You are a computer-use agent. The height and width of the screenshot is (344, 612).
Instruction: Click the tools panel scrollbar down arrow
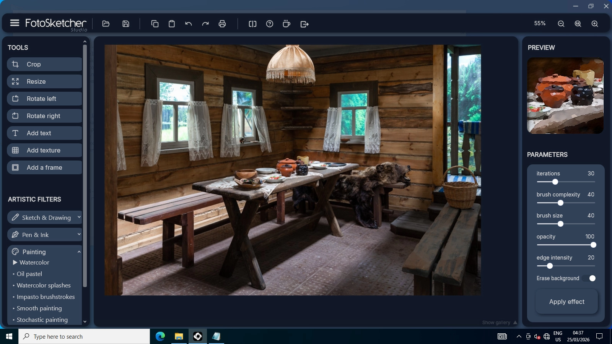[85, 322]
